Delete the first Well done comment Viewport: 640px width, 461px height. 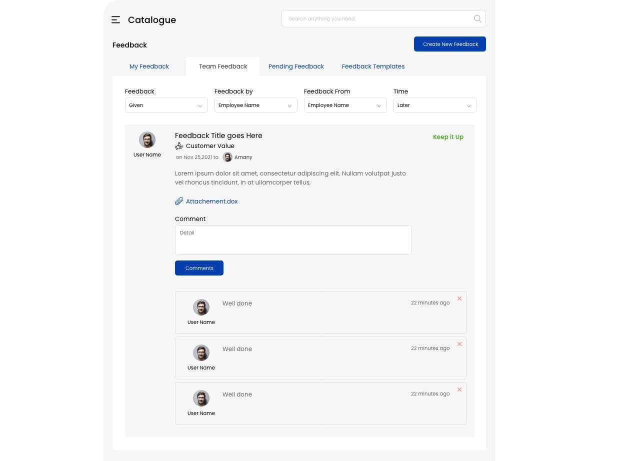459,298
